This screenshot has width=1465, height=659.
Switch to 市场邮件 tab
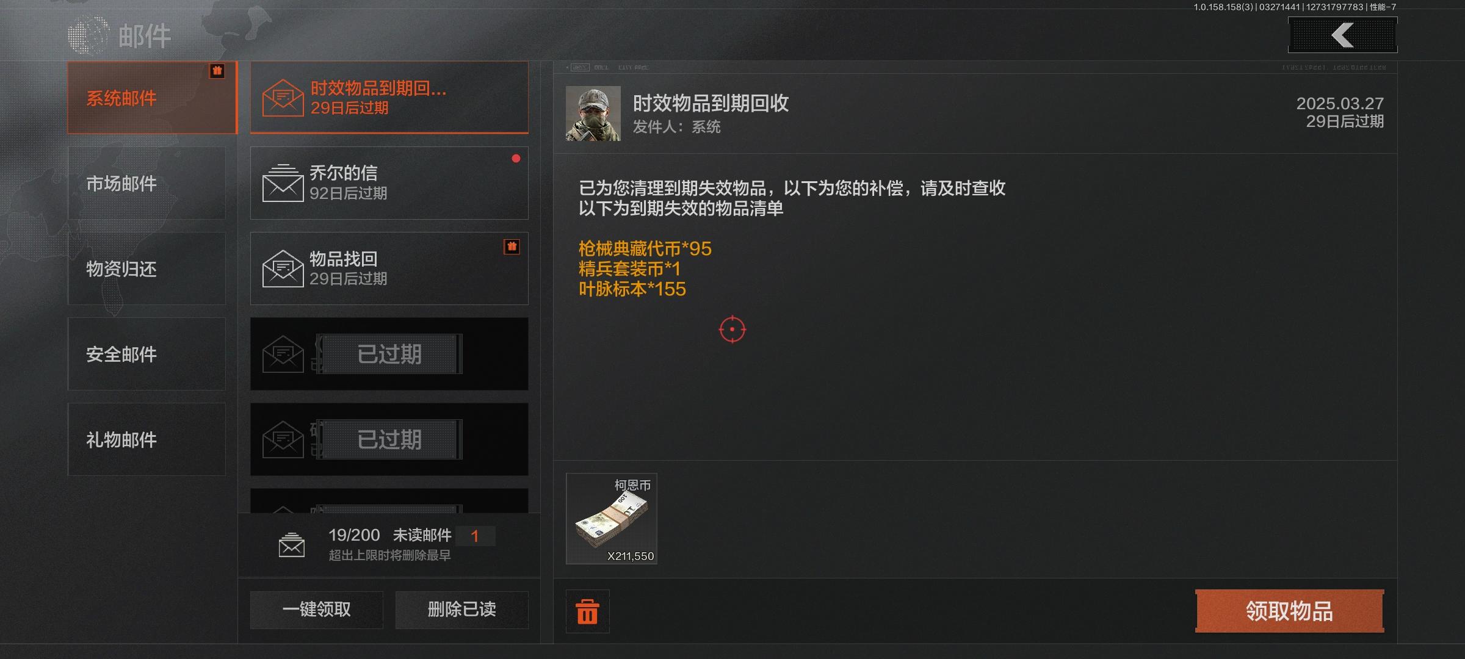(x=146, y=183)
